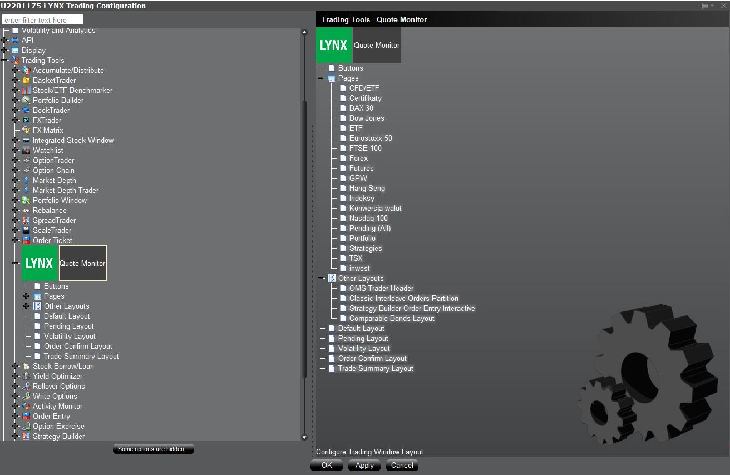Select Classic Interleave Orders Partition

[x=403, y=298]
